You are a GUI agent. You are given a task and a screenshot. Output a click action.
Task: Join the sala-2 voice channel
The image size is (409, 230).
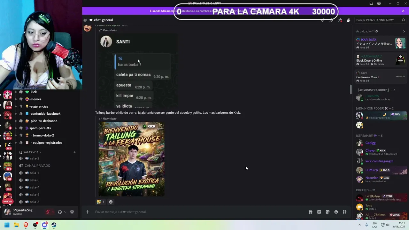pyautogui.click(x=47, y=158)
